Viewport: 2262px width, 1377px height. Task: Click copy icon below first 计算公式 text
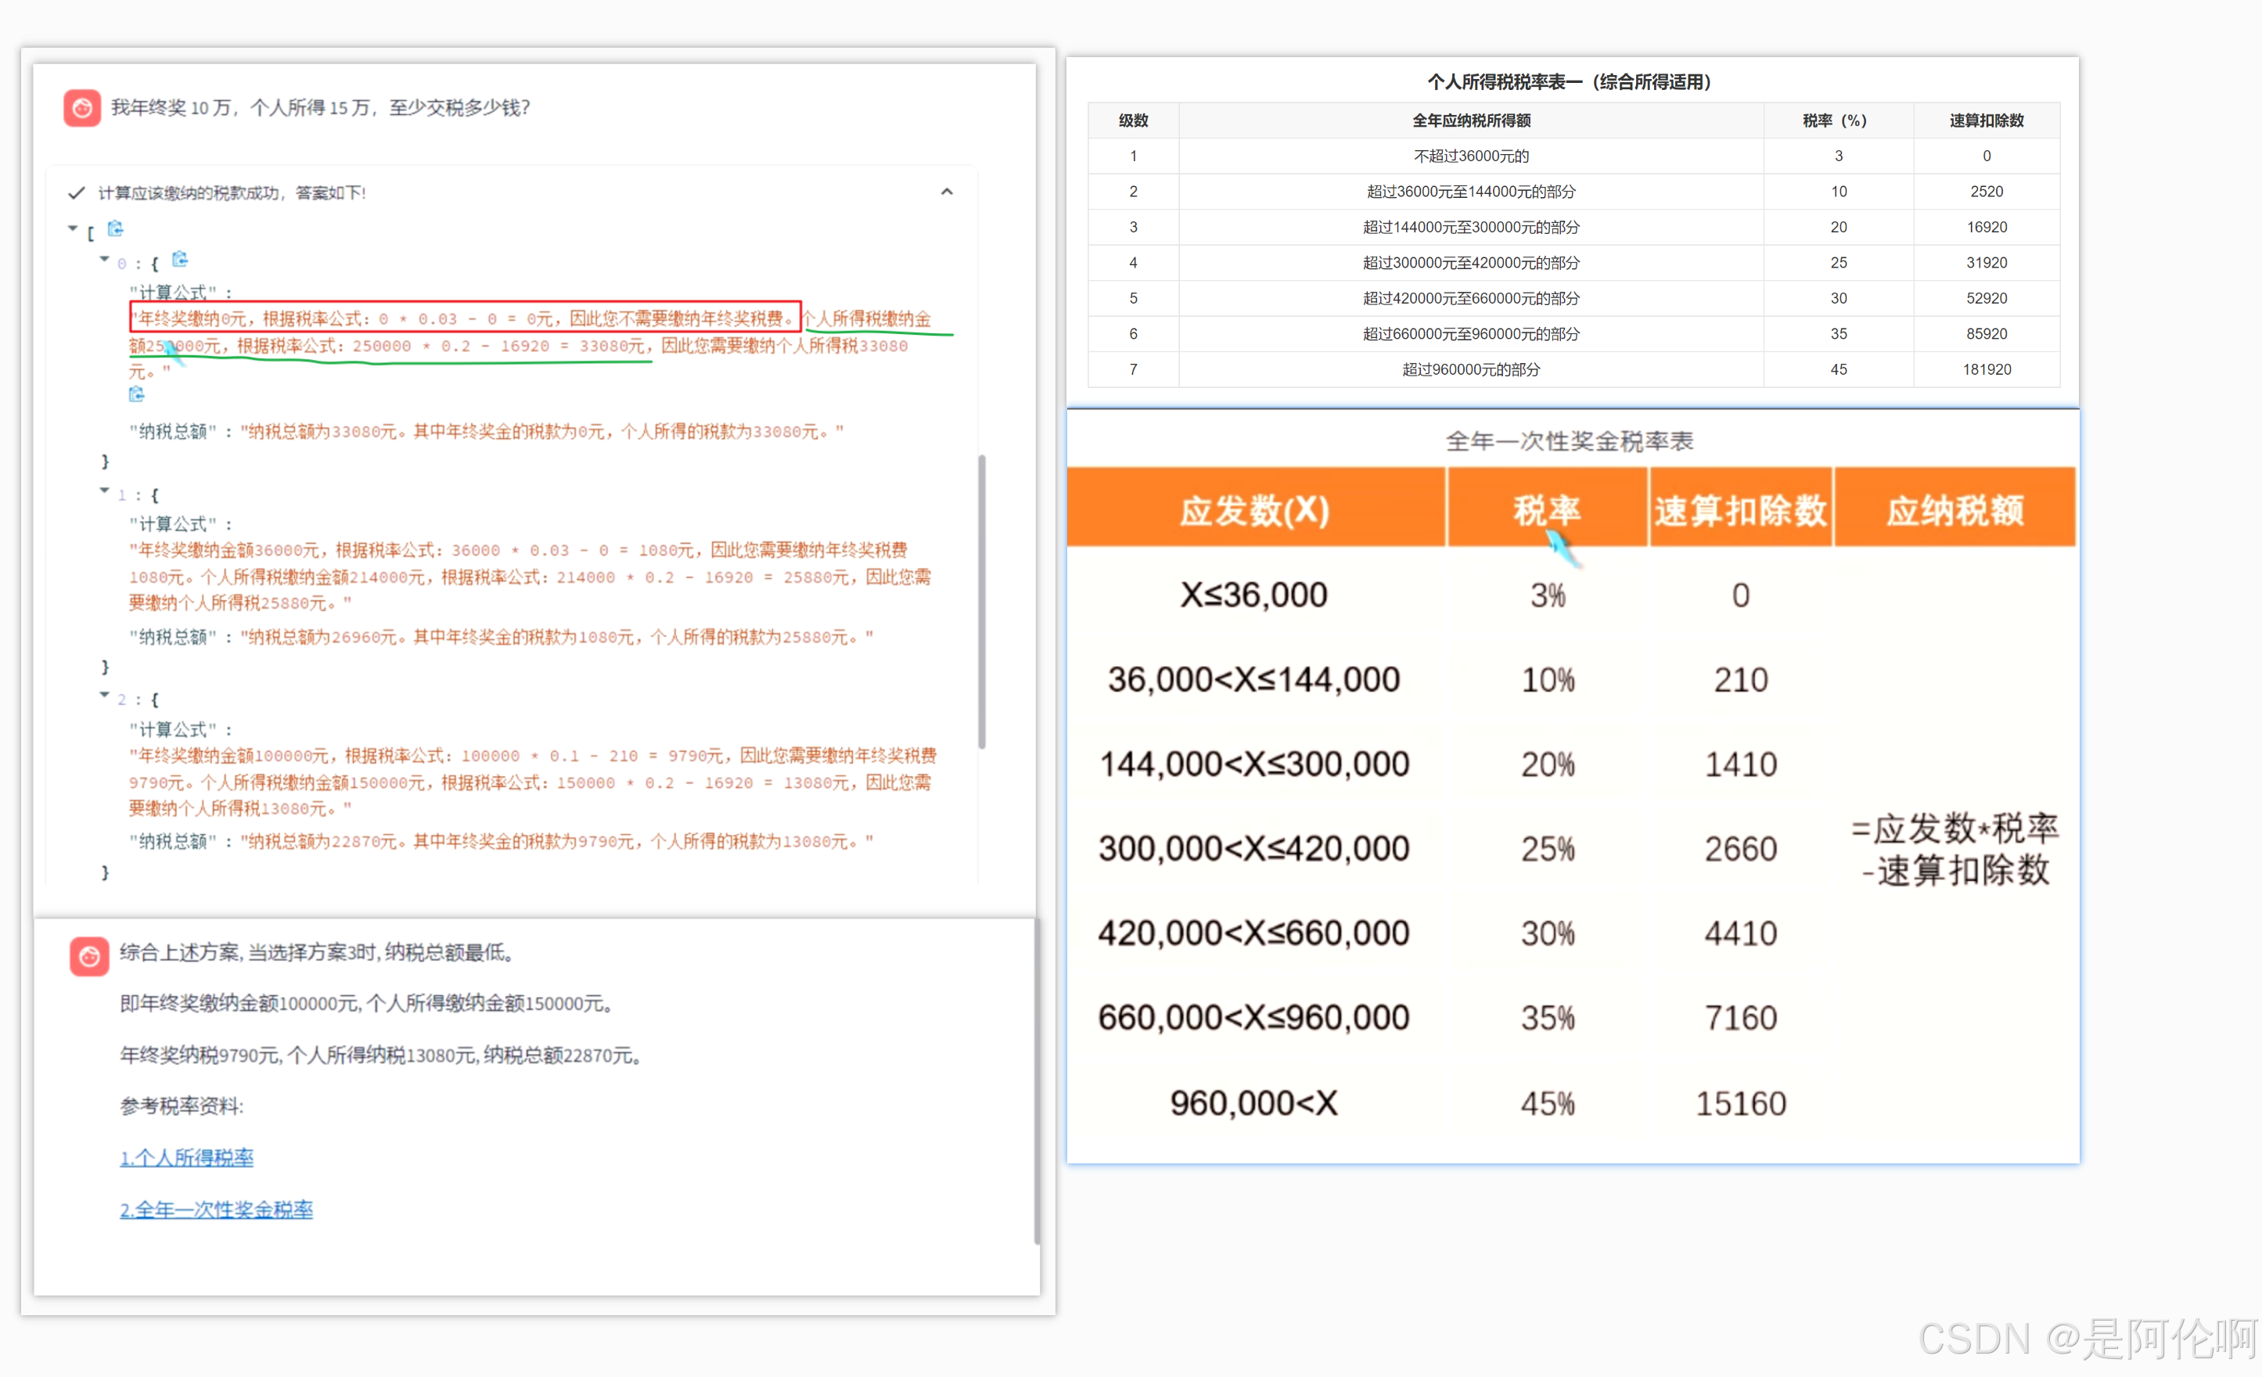[x=137, y=394]
